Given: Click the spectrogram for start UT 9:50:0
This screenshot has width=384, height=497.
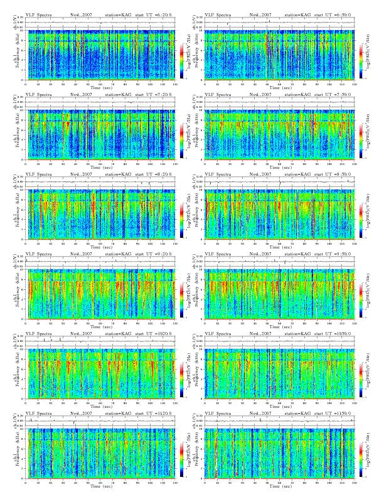Looking at the screenshot, I should point(280,294).
